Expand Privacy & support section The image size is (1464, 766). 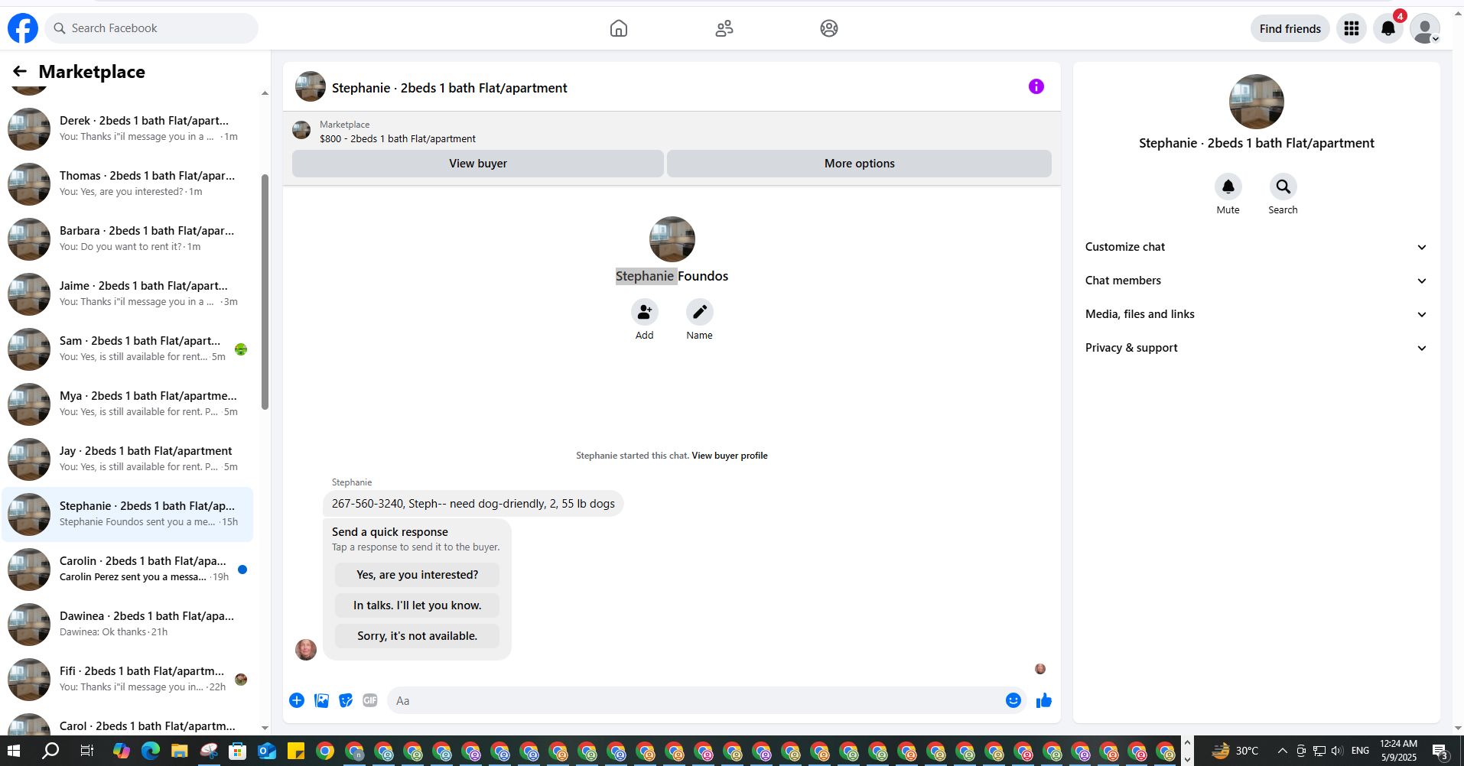coord(1256,348)
